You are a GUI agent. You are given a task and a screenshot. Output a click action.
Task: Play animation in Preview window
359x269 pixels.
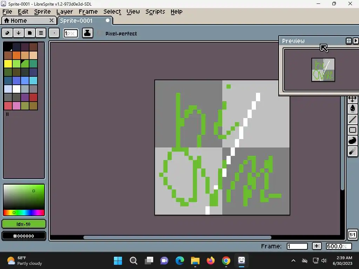355,41
